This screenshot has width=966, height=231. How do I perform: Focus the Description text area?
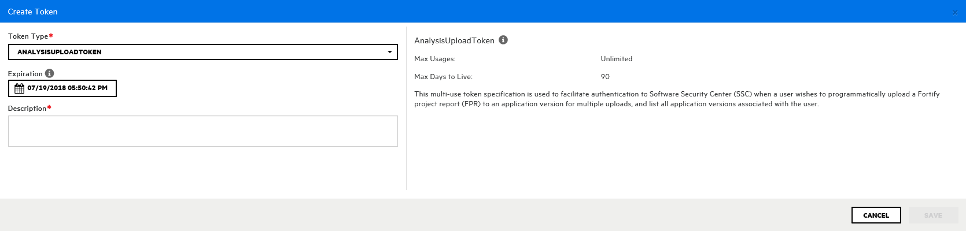point(202,131)
